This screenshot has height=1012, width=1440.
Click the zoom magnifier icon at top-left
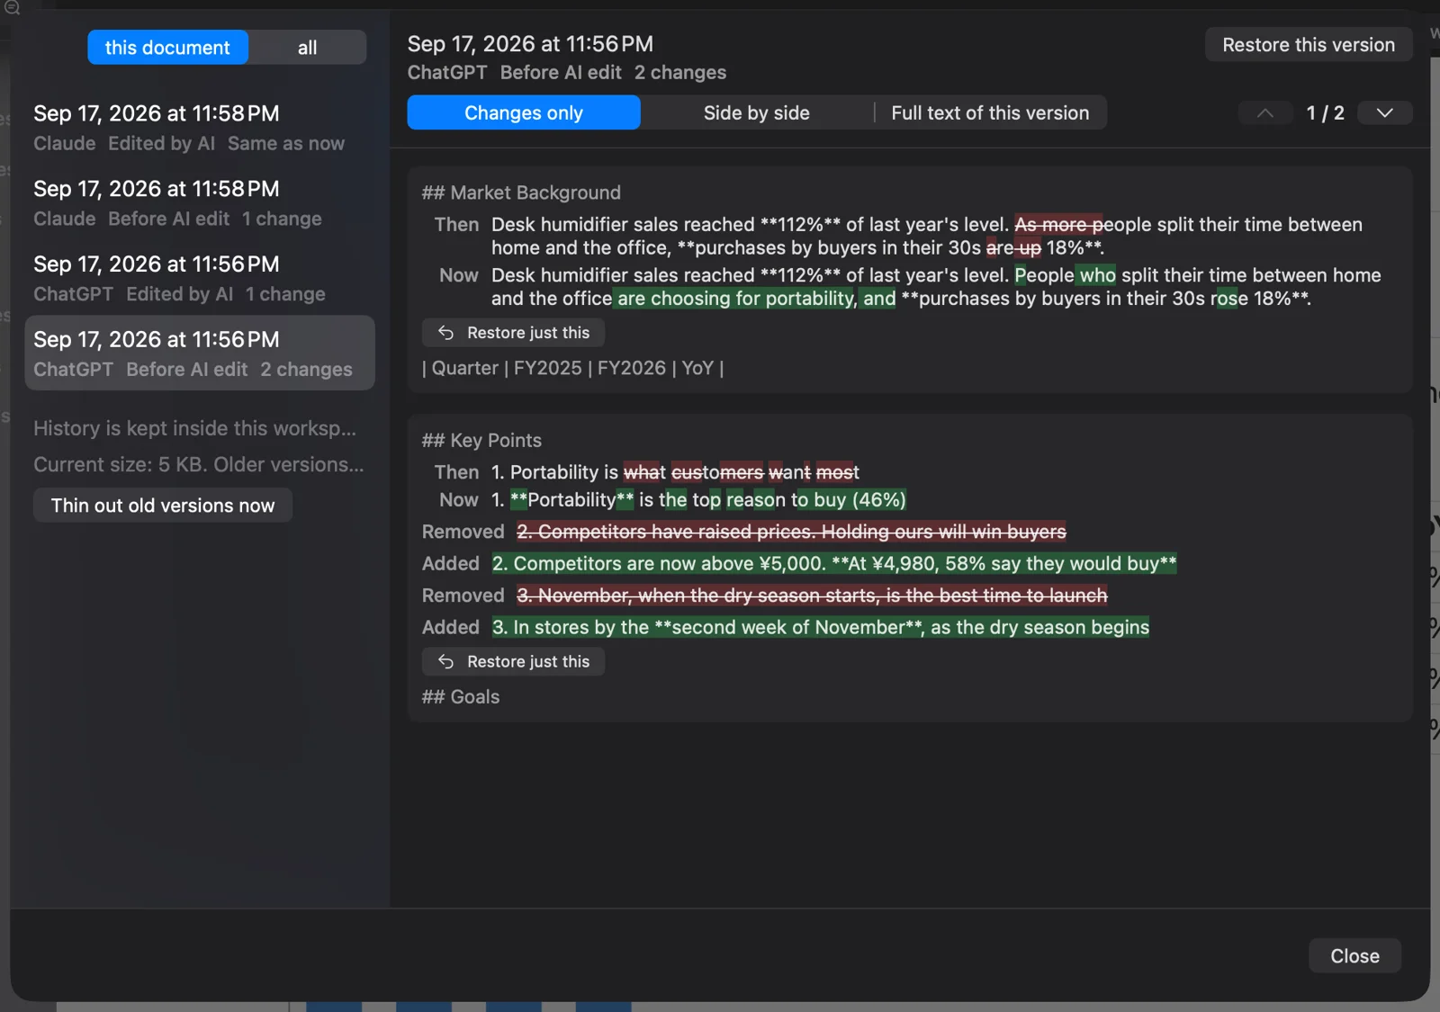pos(12,8)
